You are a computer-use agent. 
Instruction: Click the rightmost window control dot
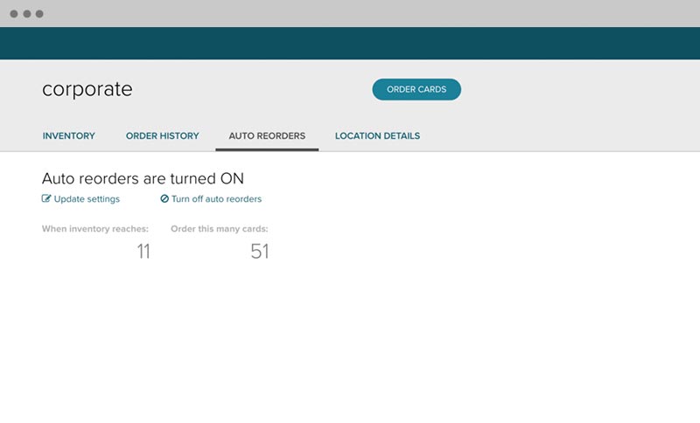39,14
